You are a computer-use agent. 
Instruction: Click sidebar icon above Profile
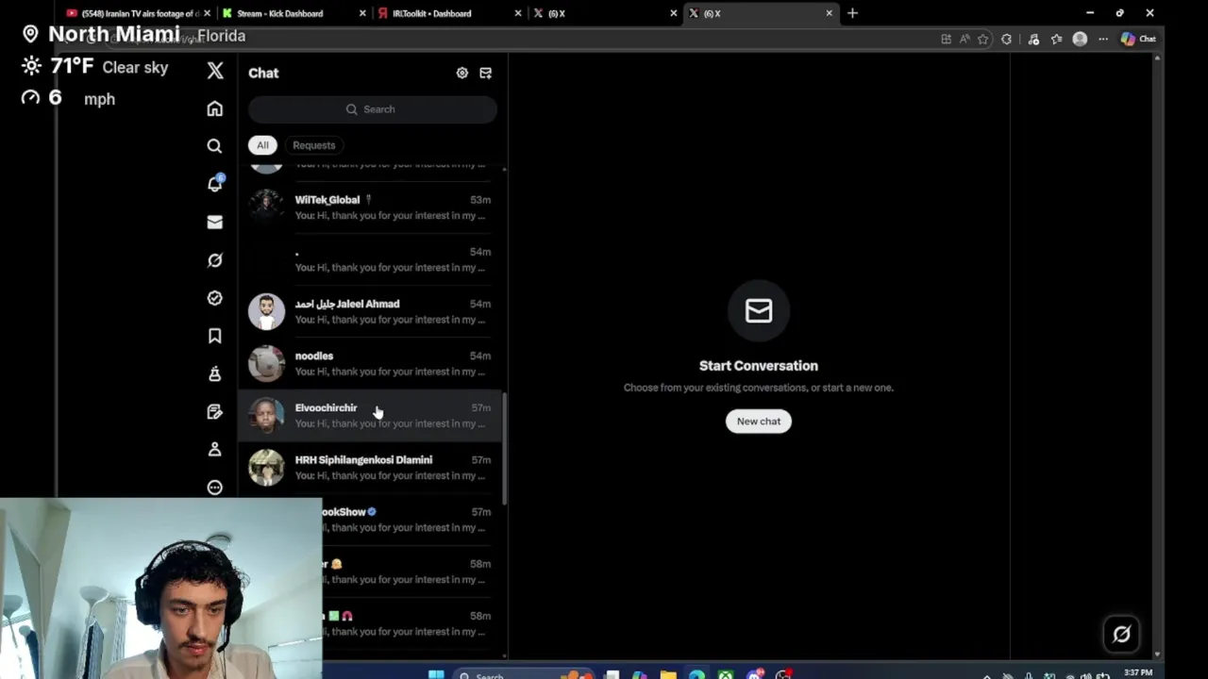(215, 411)
